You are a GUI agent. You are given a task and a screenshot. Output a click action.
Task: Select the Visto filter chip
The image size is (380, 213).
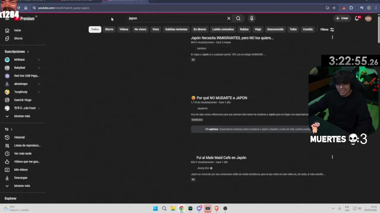click(x=156, y=29)
